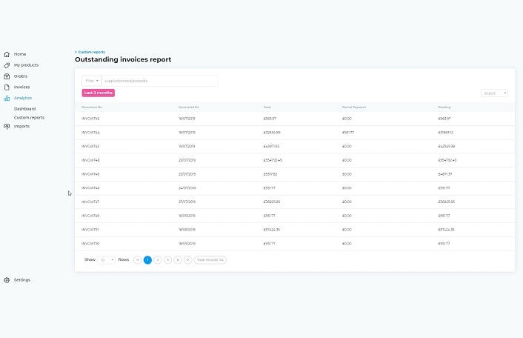The height and width of the screenshot is (338, 523).
Task: Jump to page 2 of results
Action: [x=158, y=260]
